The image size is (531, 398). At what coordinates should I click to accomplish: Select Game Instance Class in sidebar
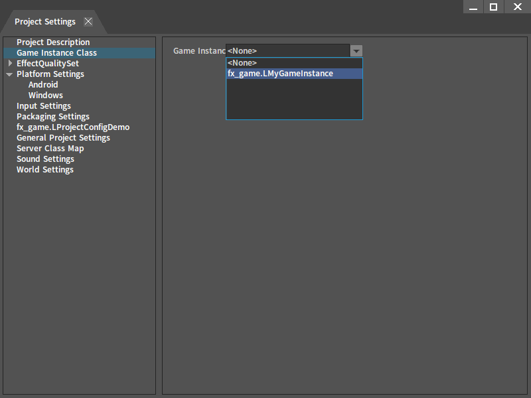click(56, 53)
